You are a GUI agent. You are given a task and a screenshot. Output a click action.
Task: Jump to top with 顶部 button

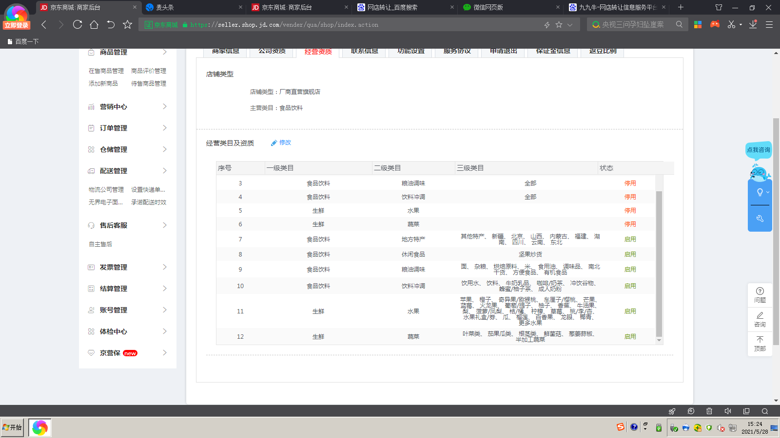pos(760,344)
